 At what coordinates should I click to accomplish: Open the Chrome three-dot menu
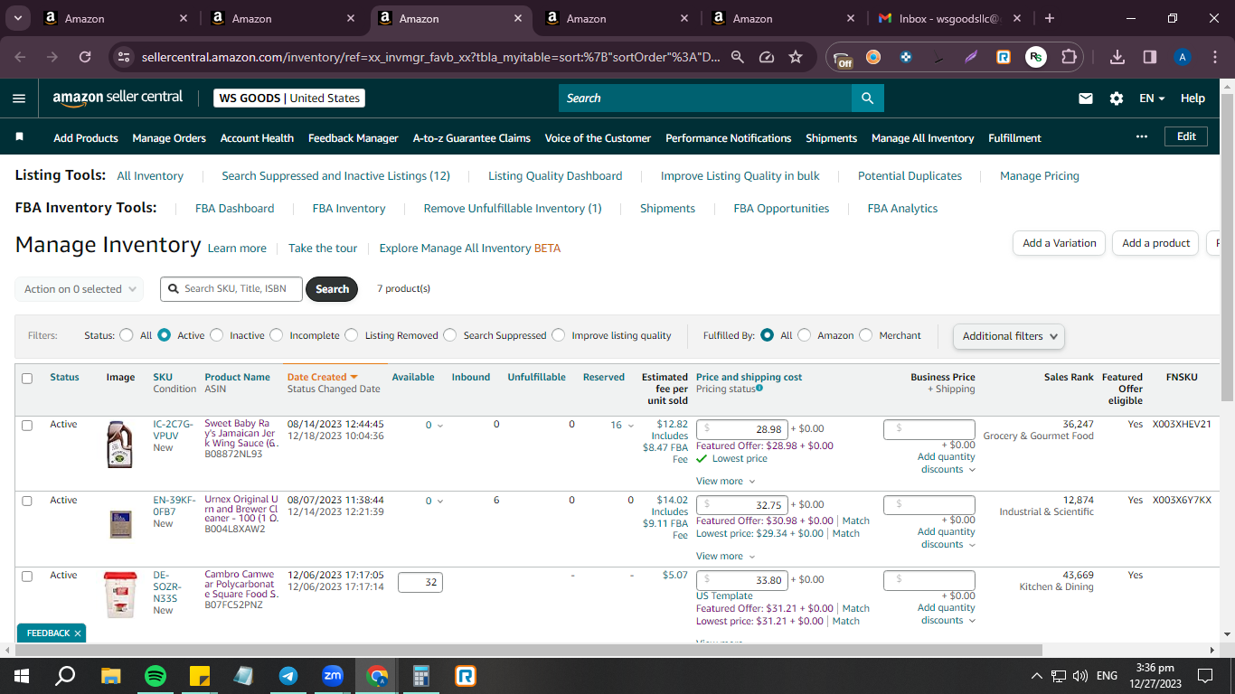(1214, 57)
